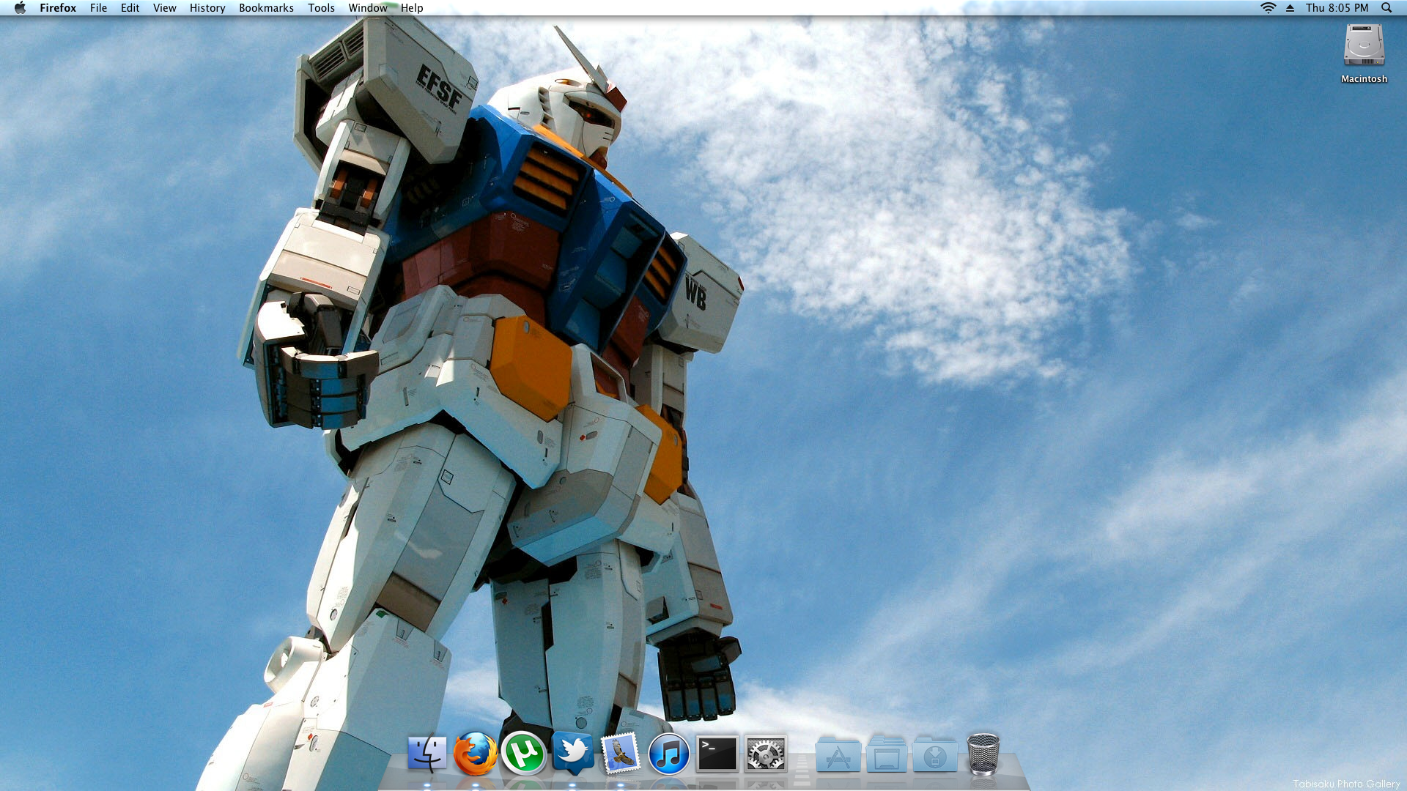Open the Bookmarks menu
Viewport: 1407px width, 791px height.
[x=266, y=8]
